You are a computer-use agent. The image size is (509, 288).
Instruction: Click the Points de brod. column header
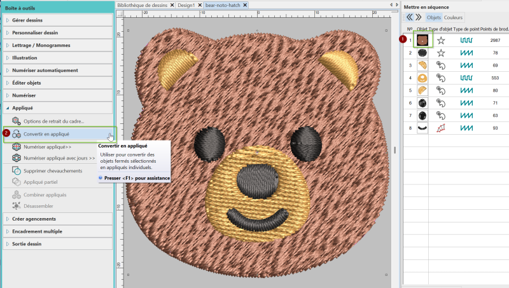[494, 29]
